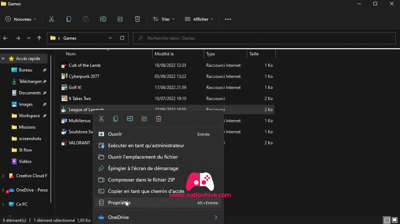Sort by the Taille column header

pyautogui.click(x=254, y=54)
